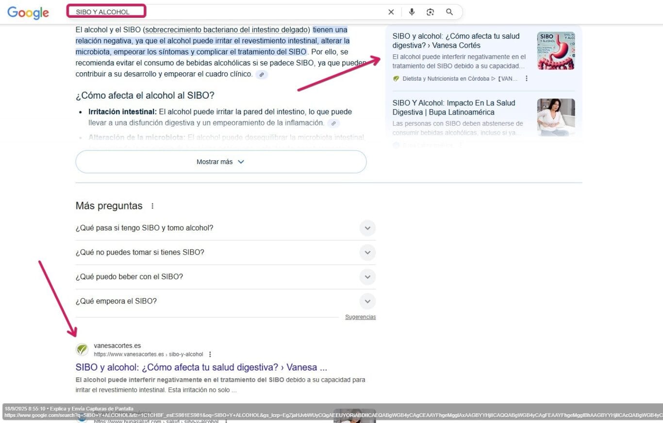
Task: Click the magnifying glass search icon
Action: click(449, 12)
